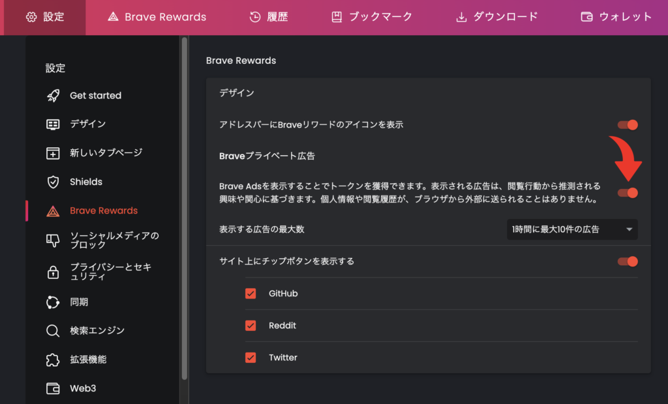Switch to Brave Rewards top tab
This screenshot has height=404, width=668.
tap(157, 17)
